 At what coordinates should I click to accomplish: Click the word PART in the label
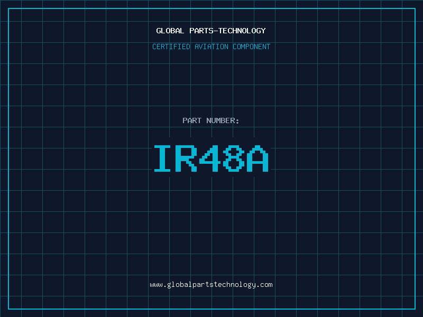[x=192, y=120]
